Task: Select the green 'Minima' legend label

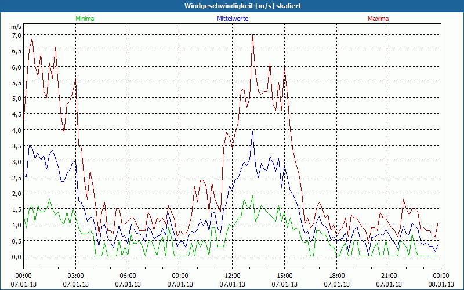Action: (x=85, y=19)
